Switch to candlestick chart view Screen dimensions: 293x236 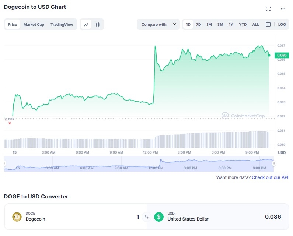coord(98,24)
